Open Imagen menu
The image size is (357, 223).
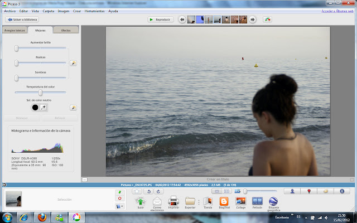pyautogui.click(x=63, y=11)
